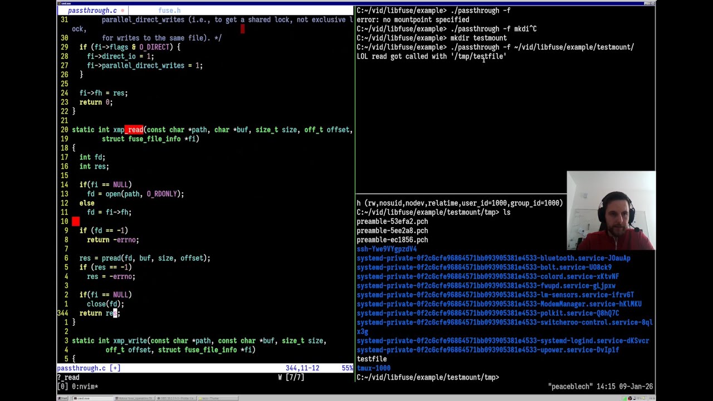Click the 'fi->direct_io = 1;' line
Viewport: 713px width, 401px height.
click(x=120, y=56)
